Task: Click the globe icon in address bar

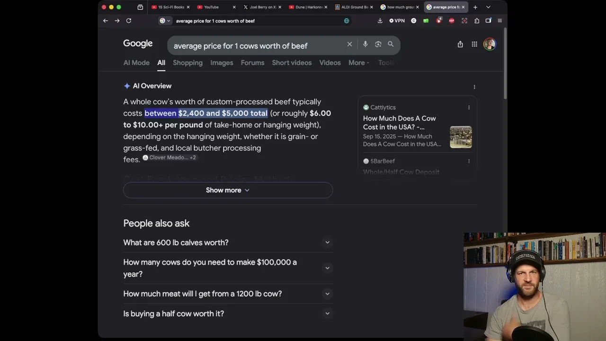Action: coord(347,21)
